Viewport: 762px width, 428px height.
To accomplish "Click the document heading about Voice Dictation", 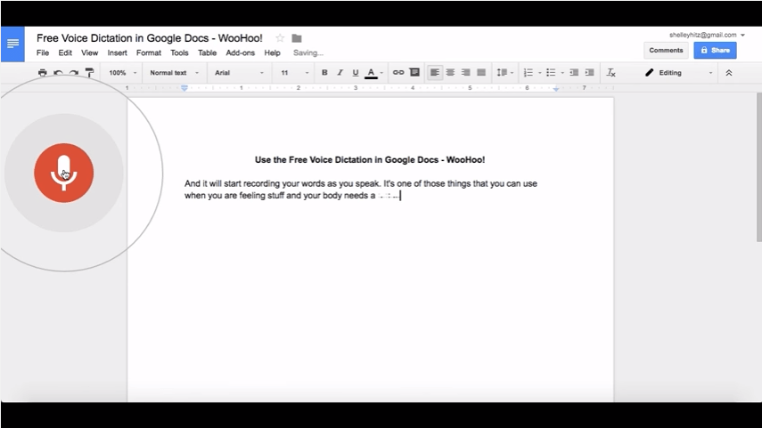I will click(x=370, y=159).
